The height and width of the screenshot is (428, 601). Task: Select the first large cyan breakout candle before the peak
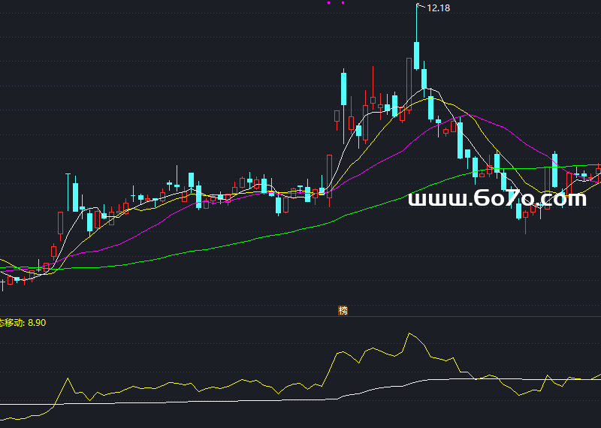pyautogui.click(x=343, y=89)
